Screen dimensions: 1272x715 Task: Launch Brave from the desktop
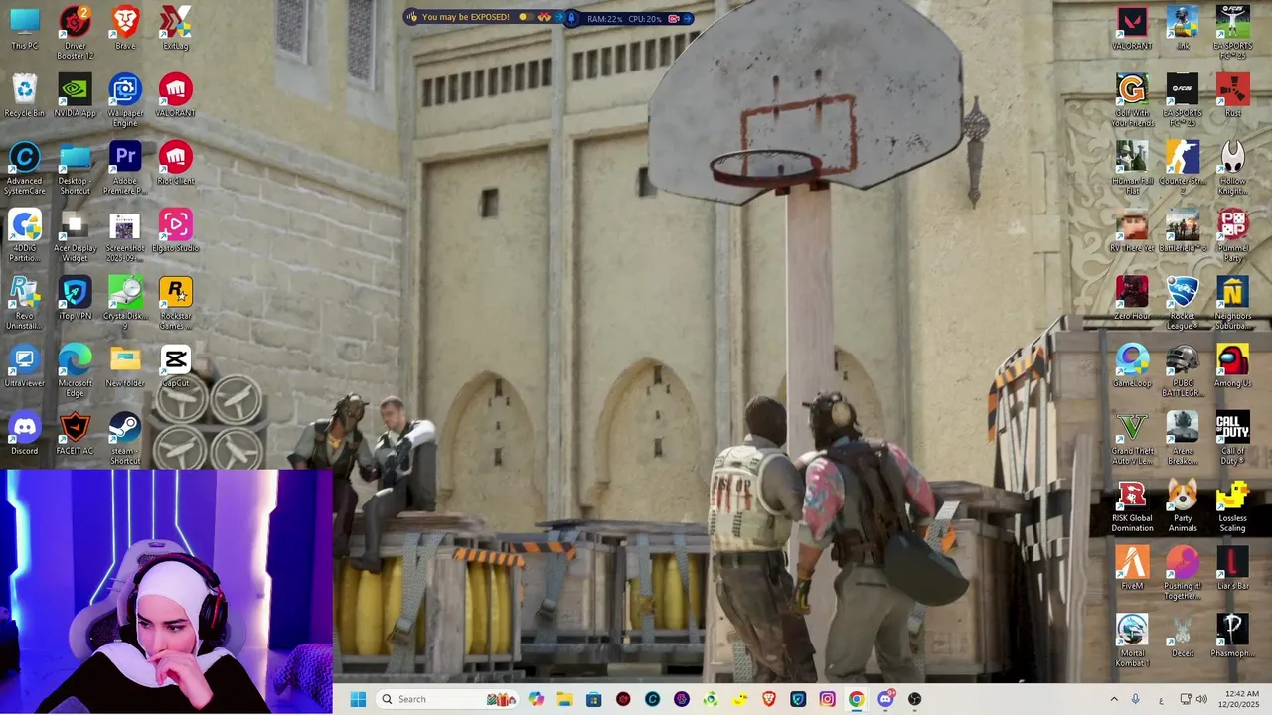(x=125, y=28)
